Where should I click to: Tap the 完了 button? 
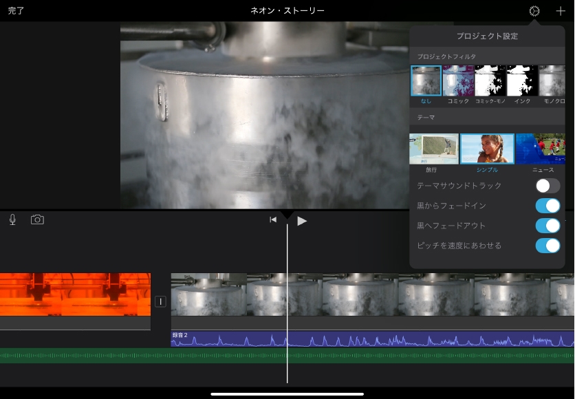17,11
